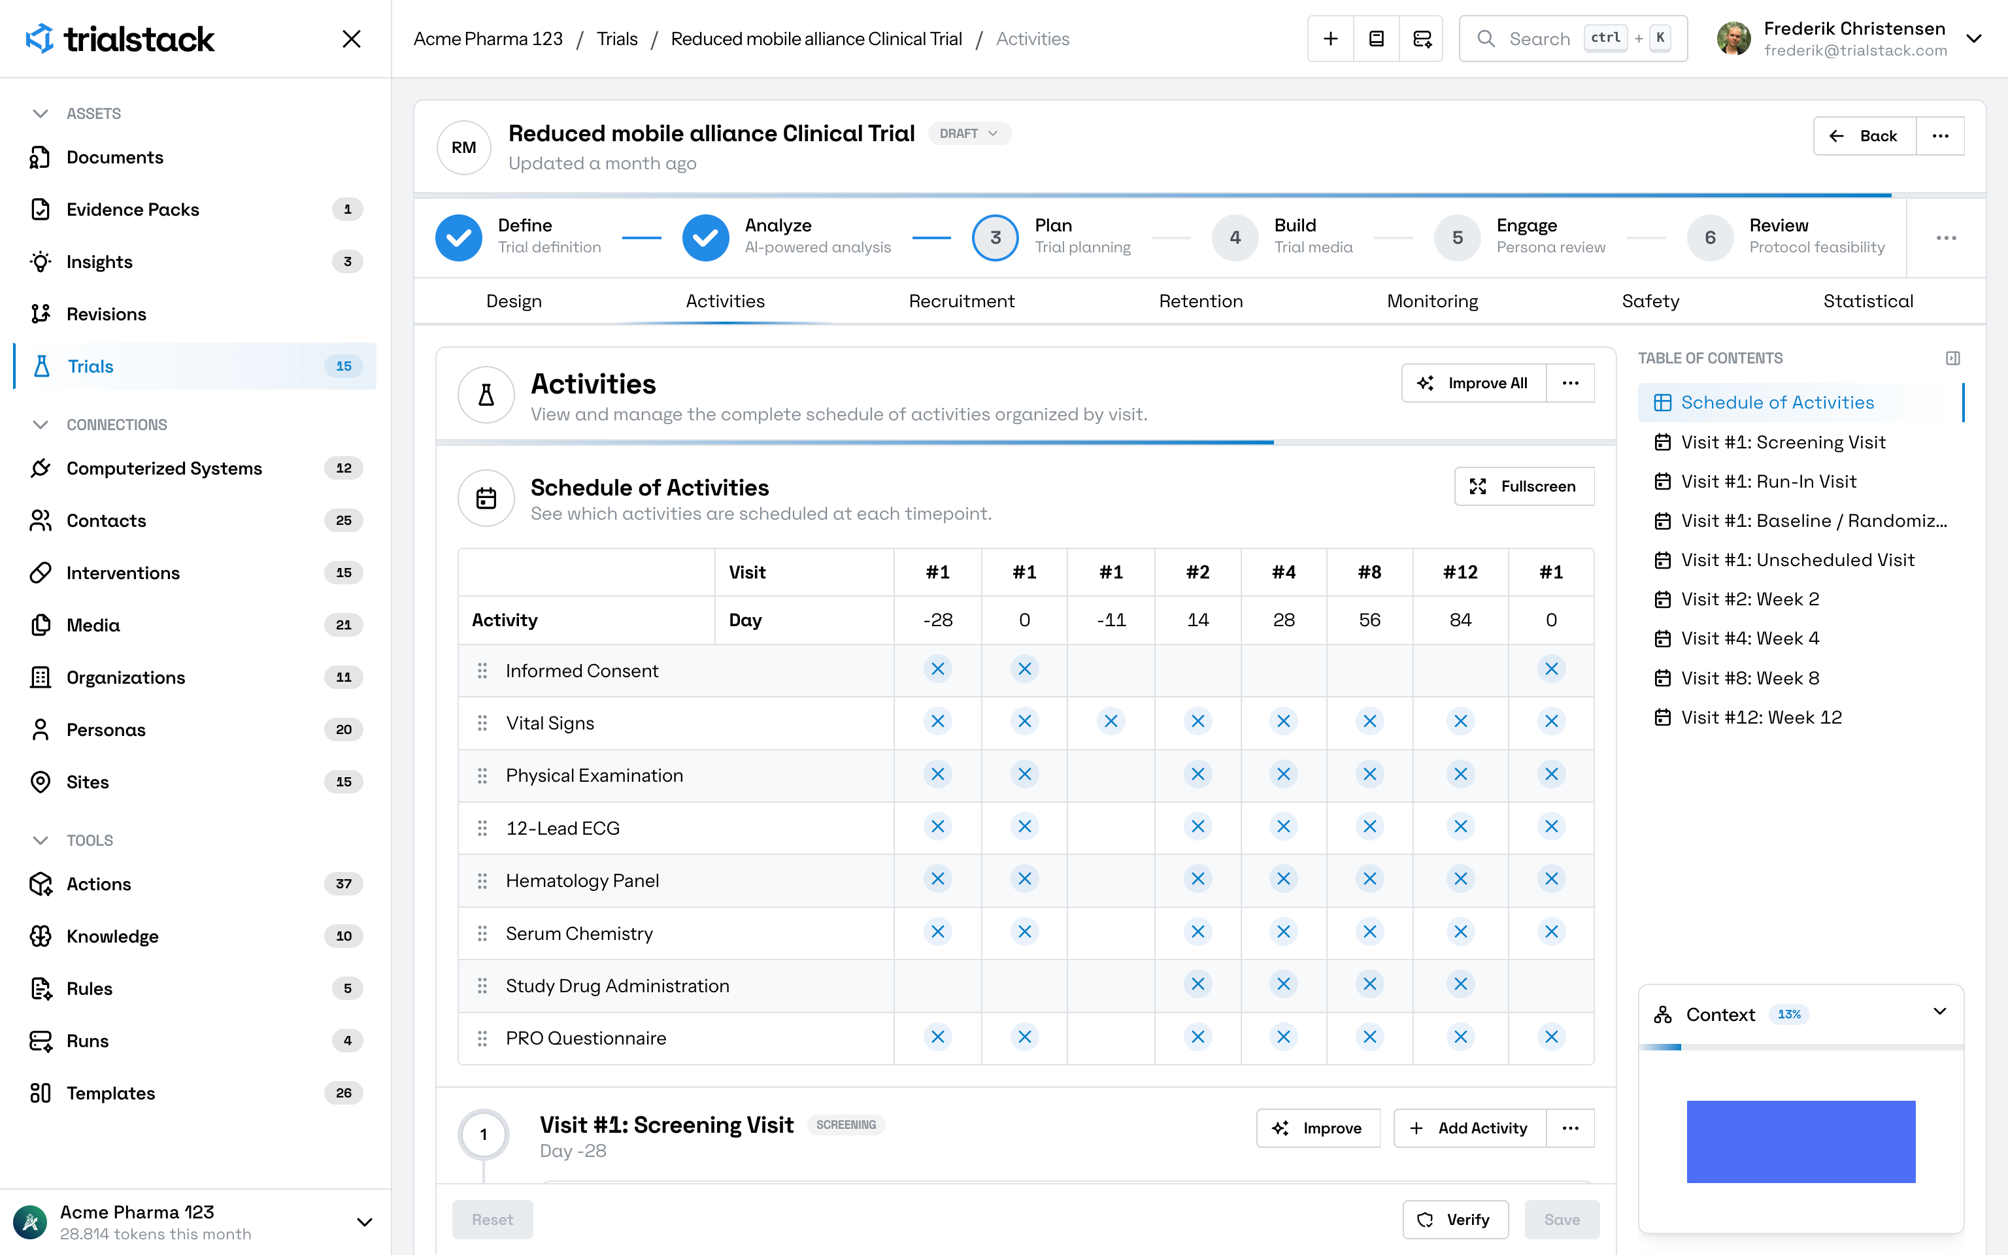Switch to the Monitoring tab

pos(1432,301)
